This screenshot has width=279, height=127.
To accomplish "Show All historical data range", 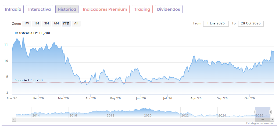I will (x=76, y=23).
